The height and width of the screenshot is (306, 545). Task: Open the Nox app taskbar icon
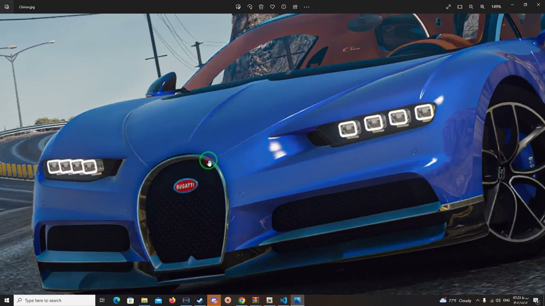coord(186,300)
